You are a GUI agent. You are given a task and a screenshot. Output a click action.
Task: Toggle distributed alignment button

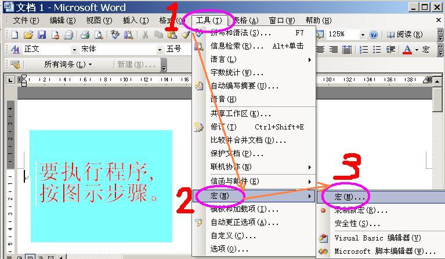coord(347,50)
